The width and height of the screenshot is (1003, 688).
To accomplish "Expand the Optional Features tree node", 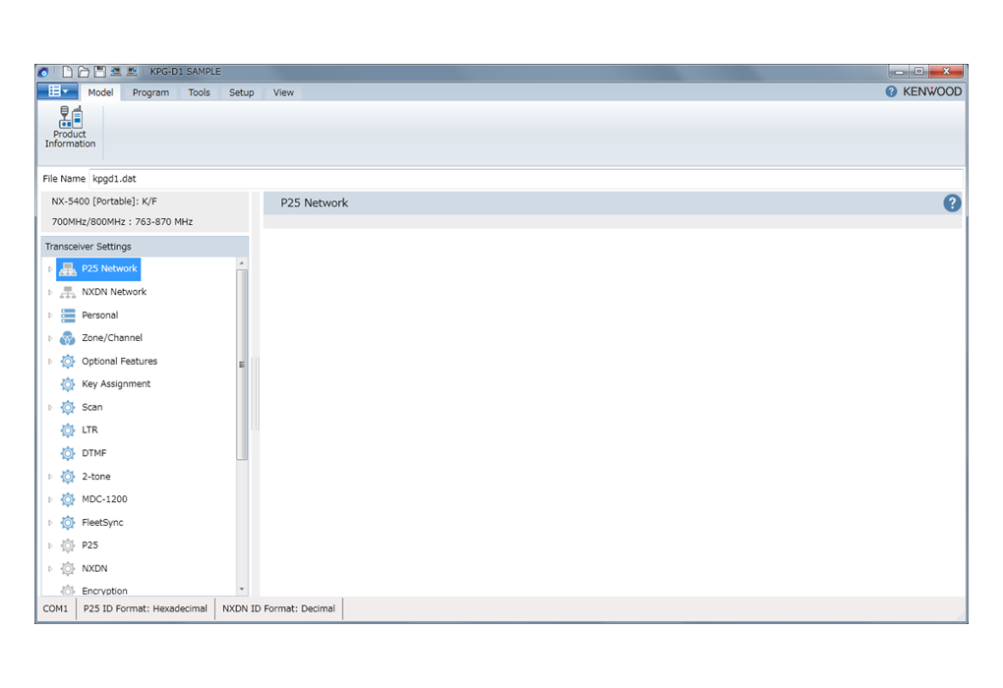I will pos(50,362).
